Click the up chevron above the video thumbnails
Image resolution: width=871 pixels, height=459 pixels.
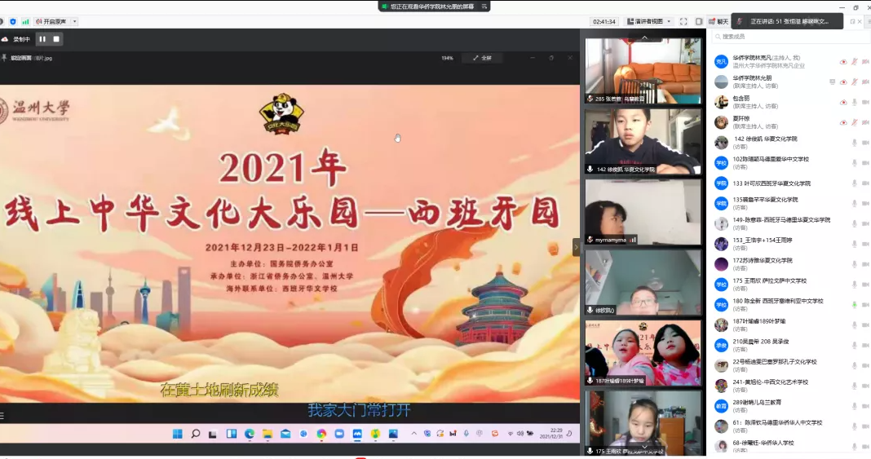point(644,38)
